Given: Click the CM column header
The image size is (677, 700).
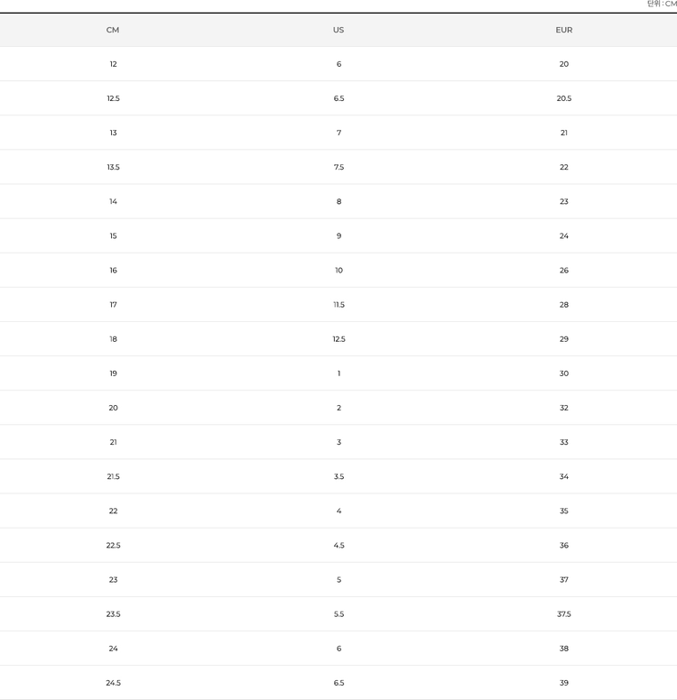Looking at the screenshot, I should coord(113,30).
